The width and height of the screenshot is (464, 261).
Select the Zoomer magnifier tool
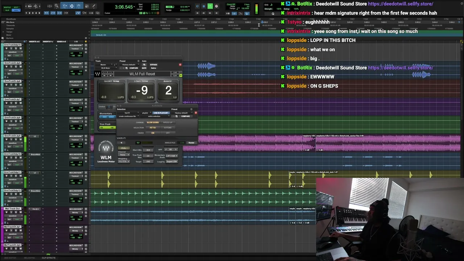[x=56, y=6]
